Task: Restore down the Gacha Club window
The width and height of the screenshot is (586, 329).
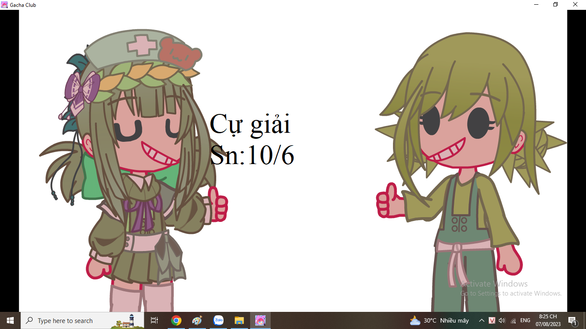Action: [556, 5]
